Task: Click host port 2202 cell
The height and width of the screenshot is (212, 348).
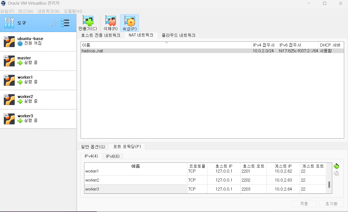Action: 254,180
